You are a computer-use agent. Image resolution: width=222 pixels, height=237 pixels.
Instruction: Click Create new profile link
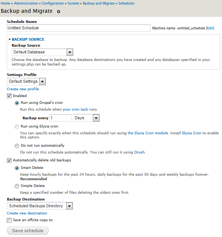click(23, 89)
